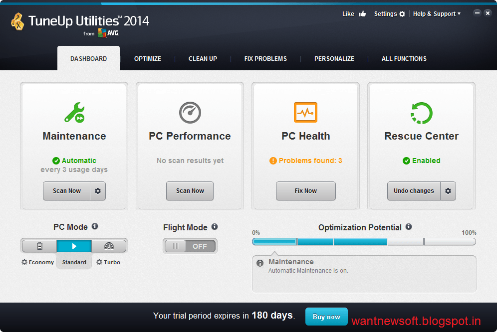Open Rescue Center settings gear beside Undo changes
Viewport: 497px width, 332px height.
[x=448, y=191]
